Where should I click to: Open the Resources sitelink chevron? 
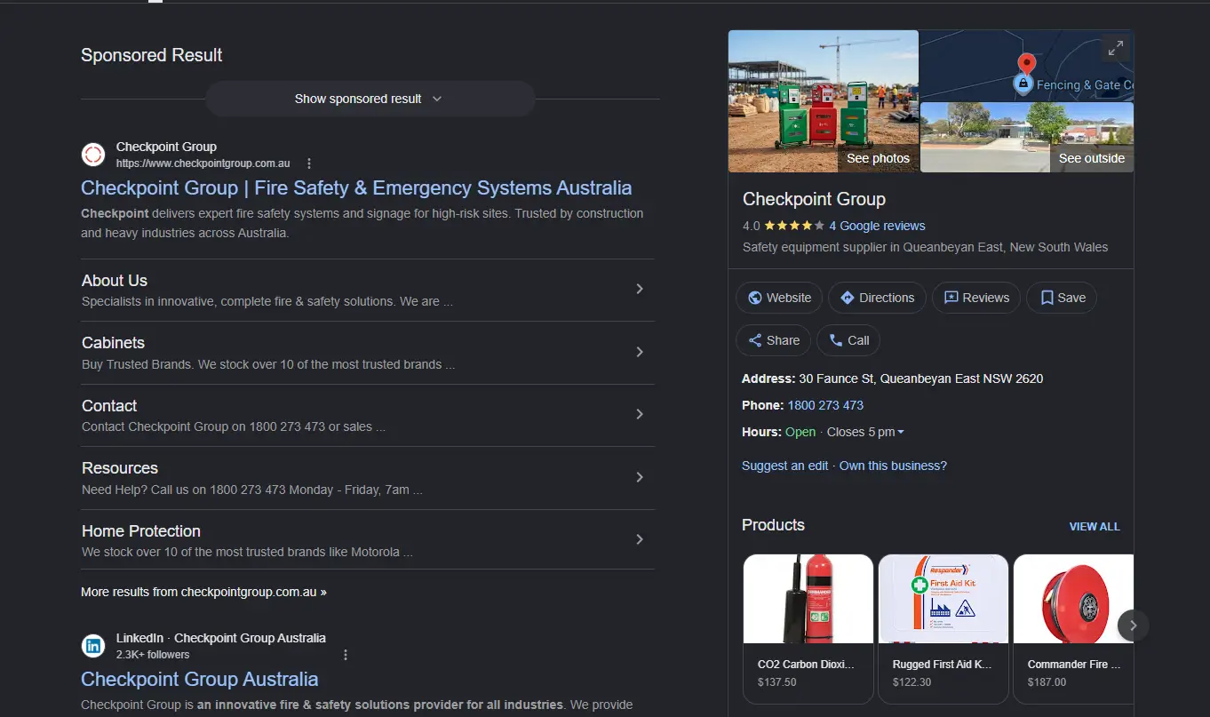click(640, 477)
